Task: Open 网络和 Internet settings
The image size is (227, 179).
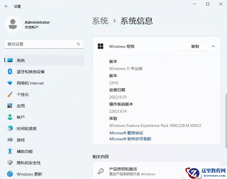Action: pyautogui.click(x=44, y=83)
